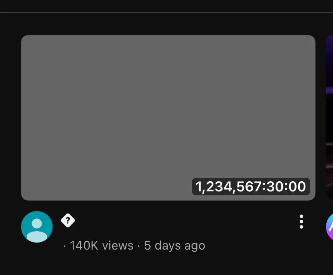Click the 5 days ago label
The width and height of the screenshot is (333, 275).
174,246
